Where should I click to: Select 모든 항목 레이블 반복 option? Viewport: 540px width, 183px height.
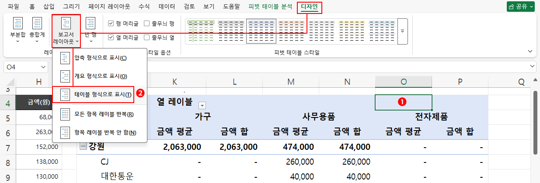point(100,114)
